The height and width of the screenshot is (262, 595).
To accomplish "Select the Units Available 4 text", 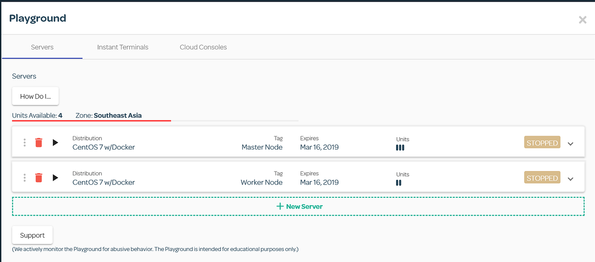I will point(37,115).
